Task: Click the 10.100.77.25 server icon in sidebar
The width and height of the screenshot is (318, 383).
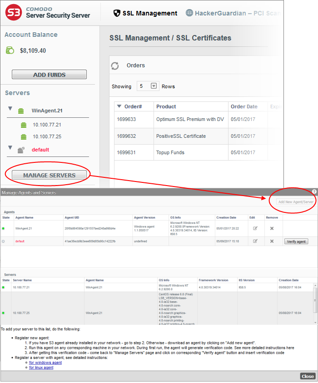Action: (24, 137)
